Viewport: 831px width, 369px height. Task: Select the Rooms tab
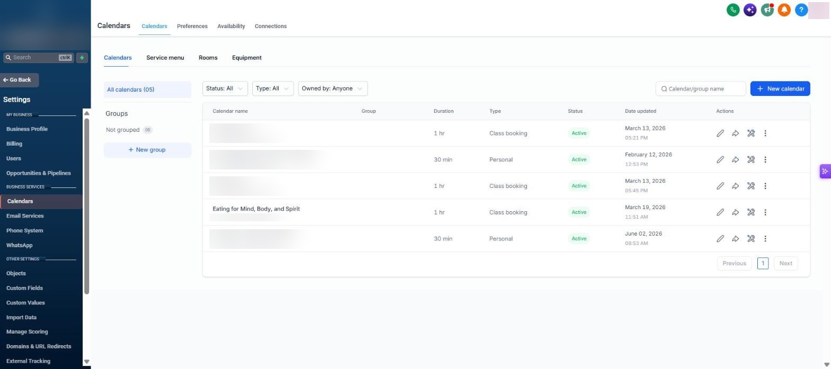coord(208,58)
